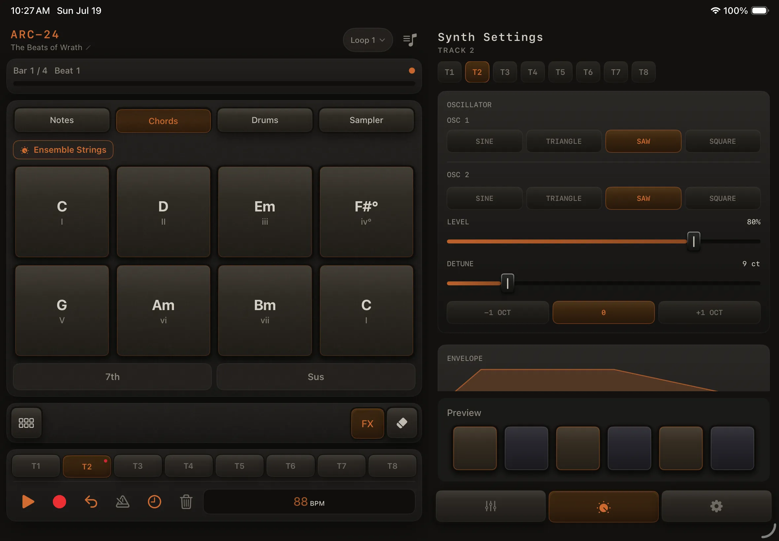Tap the battery indicator
The width and height of the screenshot is (779, 541).
click(760, 11)
